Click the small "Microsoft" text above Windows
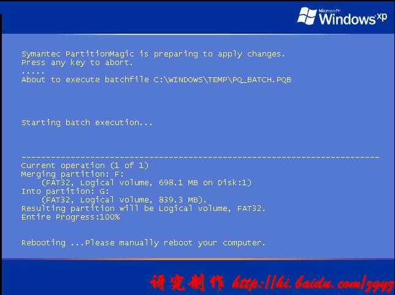Viewport: 395px width, 295px height. pyautogui.click(x=329, y=10)
